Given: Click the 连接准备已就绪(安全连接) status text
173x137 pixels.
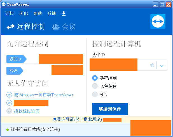Looking at the screenshot, I should (x=35, y=129).
